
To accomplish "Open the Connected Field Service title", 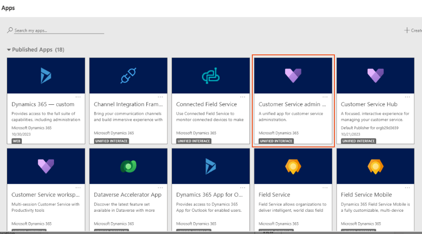I will click(x=206, y=104).
